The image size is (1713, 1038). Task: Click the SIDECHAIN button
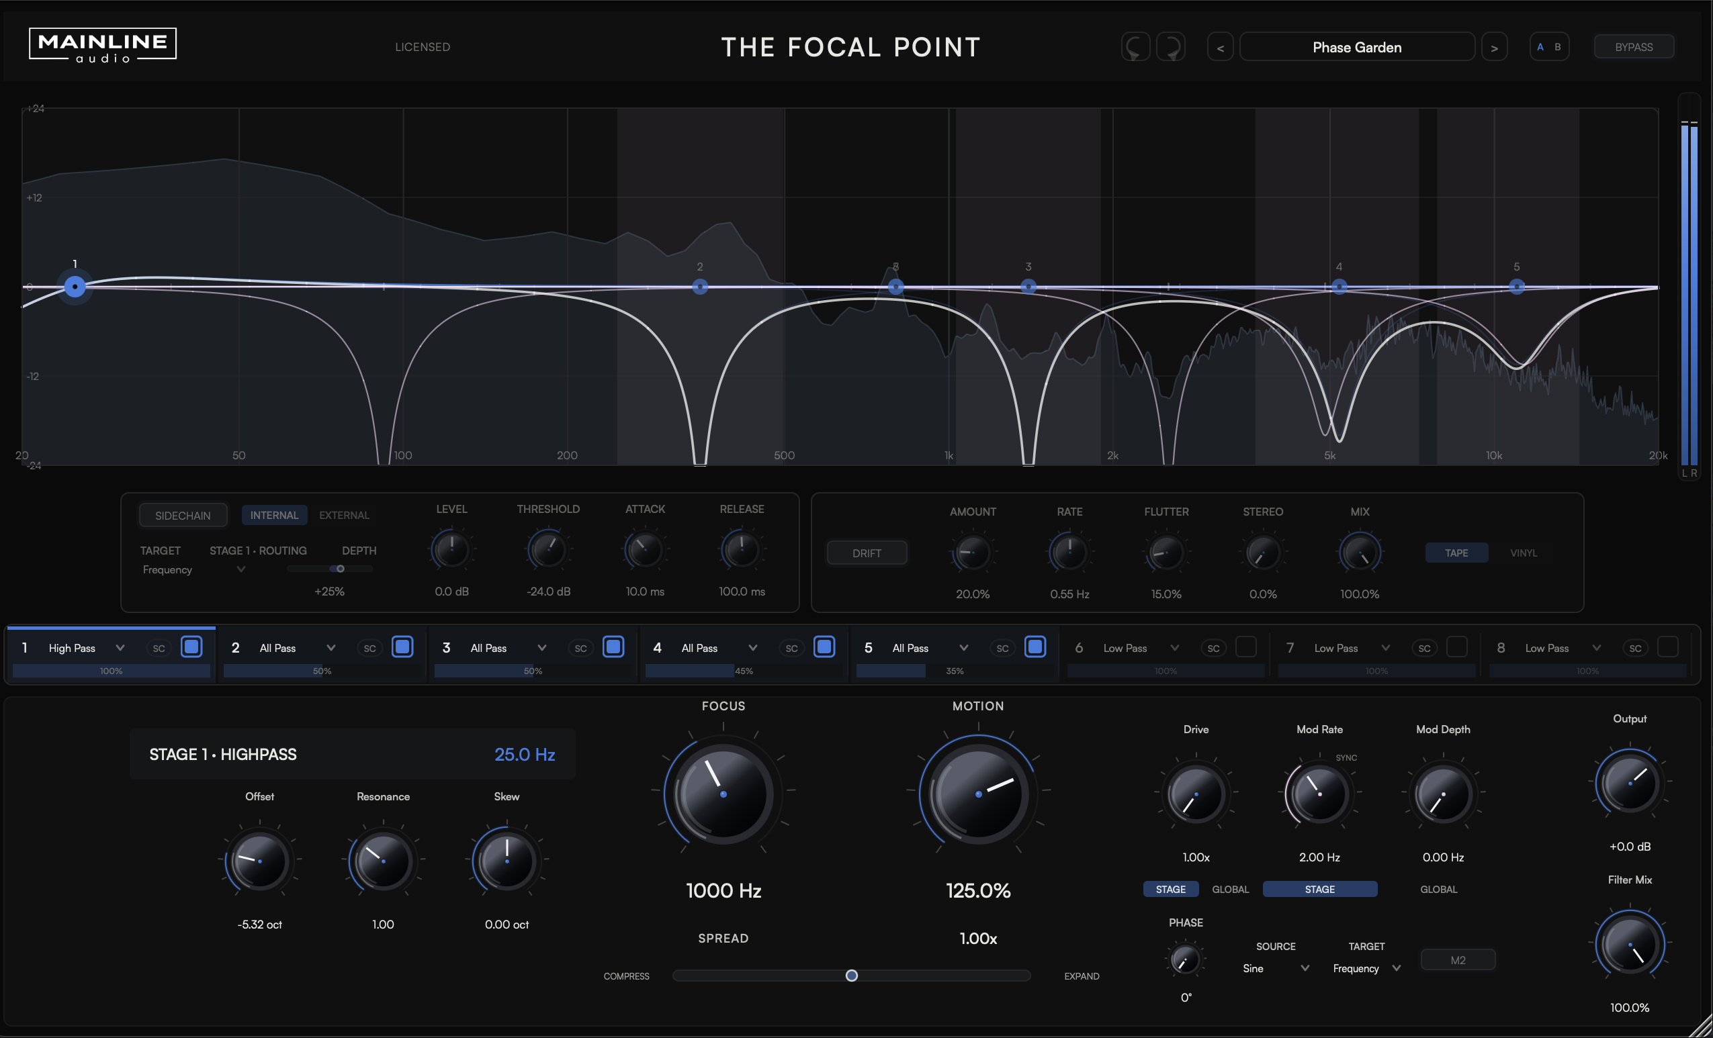click(183, 516)
